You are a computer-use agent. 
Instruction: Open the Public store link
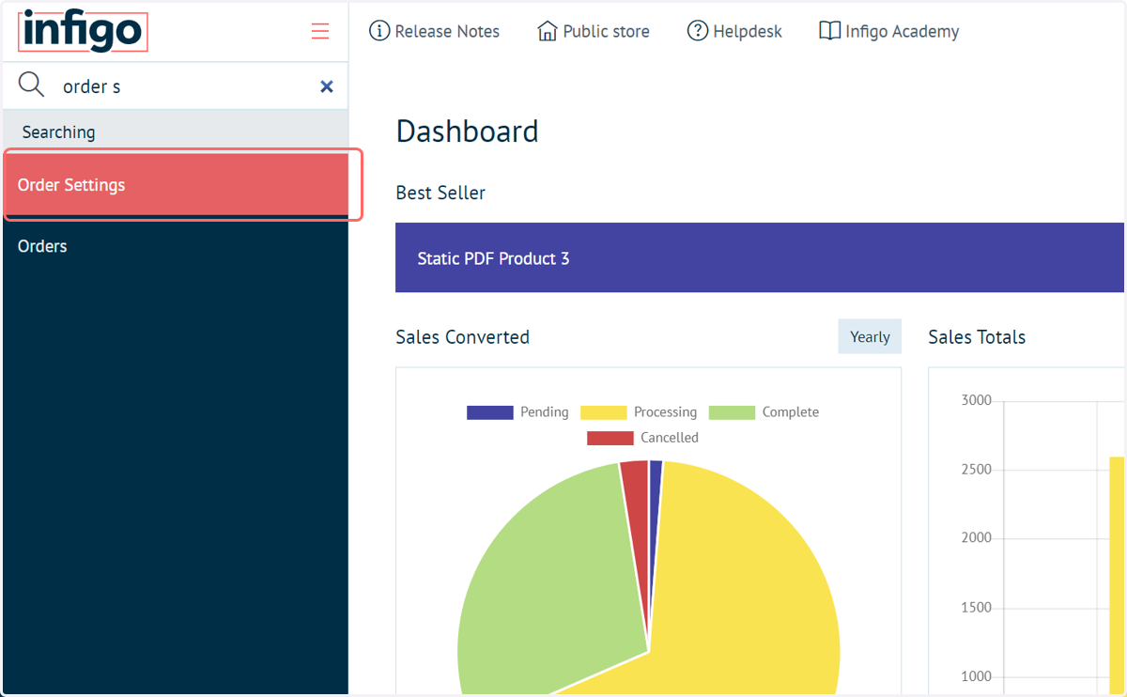pos(606,31)
